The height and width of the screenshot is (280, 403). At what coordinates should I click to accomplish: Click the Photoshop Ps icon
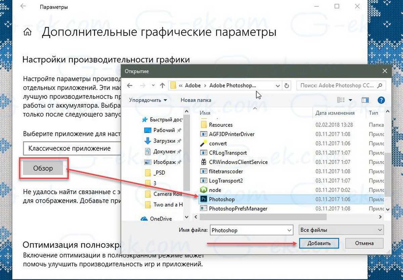click(x=203, y=199)
